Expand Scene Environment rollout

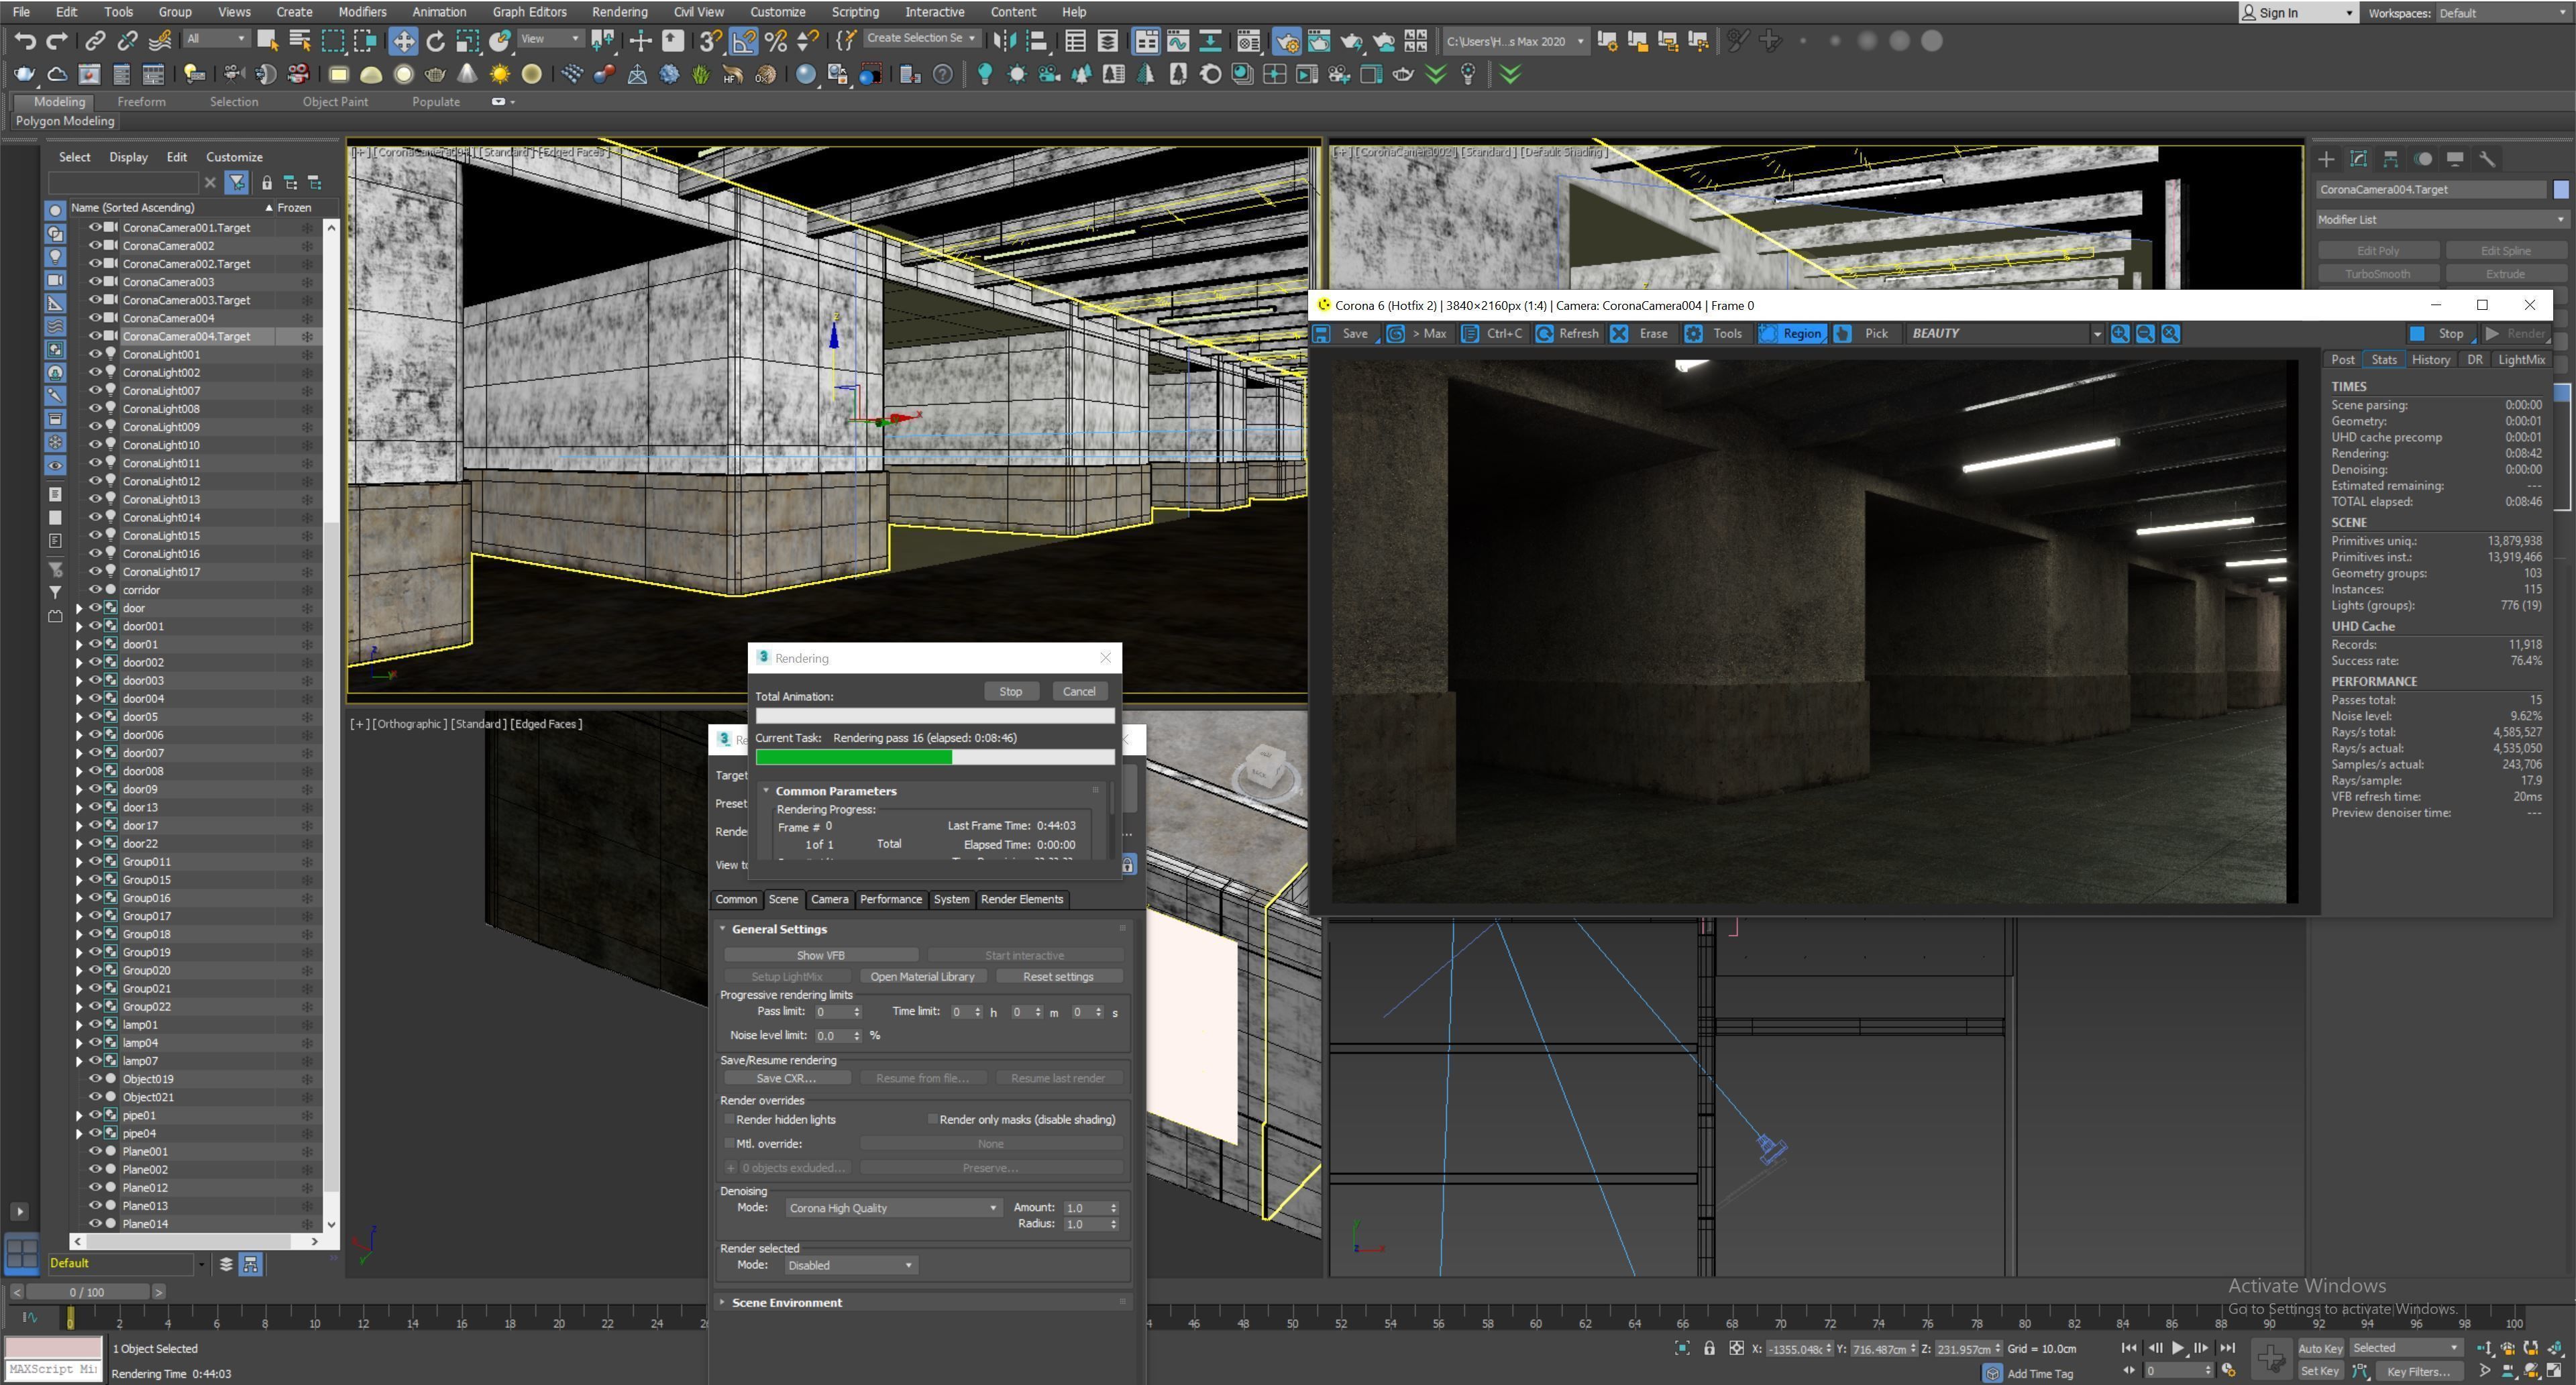[786, 1302]
